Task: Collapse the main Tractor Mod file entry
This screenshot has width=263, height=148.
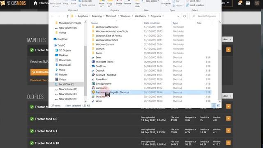Action: point(228,50)
